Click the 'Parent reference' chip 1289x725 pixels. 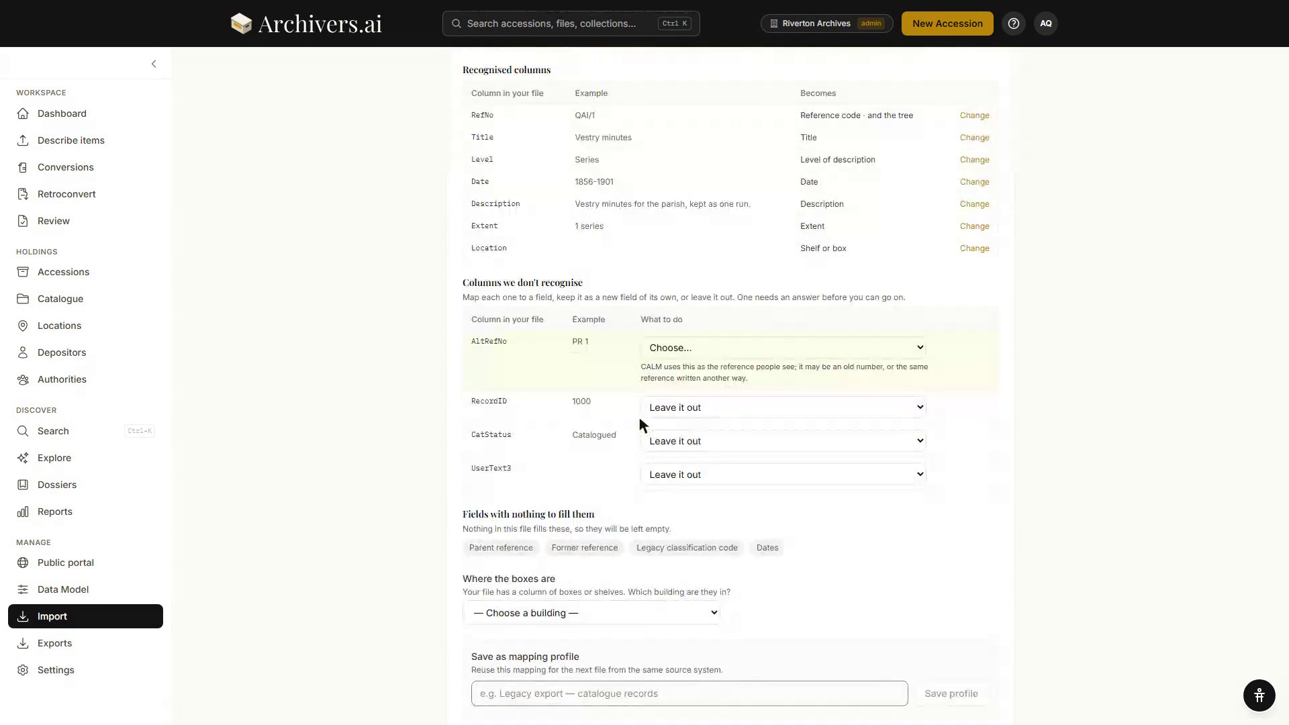tap(501, 548)
